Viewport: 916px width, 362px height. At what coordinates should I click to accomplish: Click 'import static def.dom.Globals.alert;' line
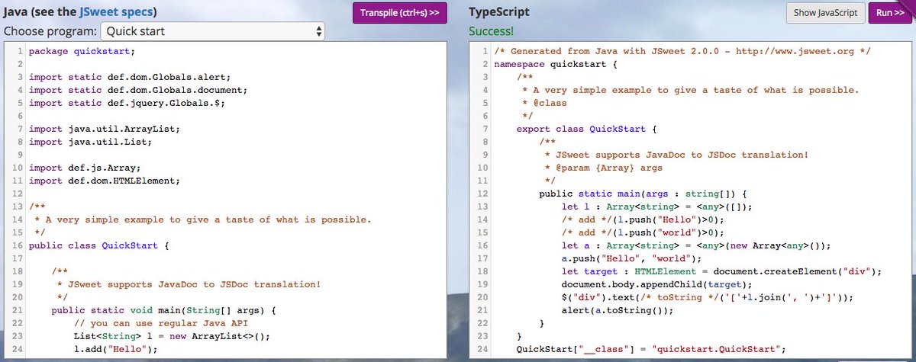coord(130,77)
